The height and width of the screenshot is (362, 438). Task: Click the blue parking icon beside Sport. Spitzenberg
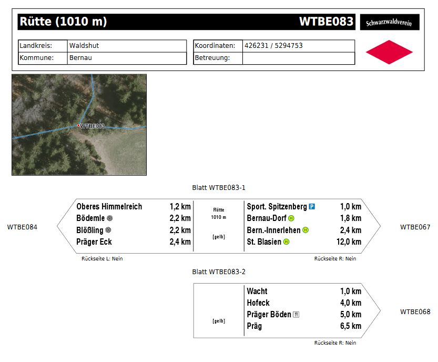coord(312,207)
